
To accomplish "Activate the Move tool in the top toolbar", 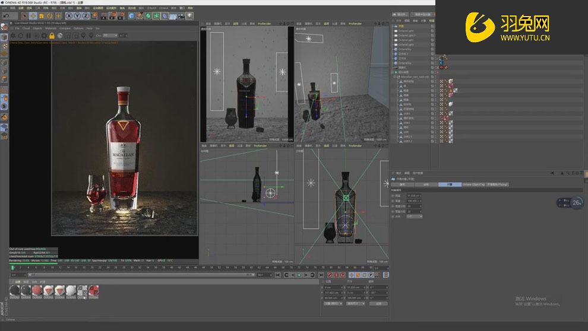I will (33, 16).
